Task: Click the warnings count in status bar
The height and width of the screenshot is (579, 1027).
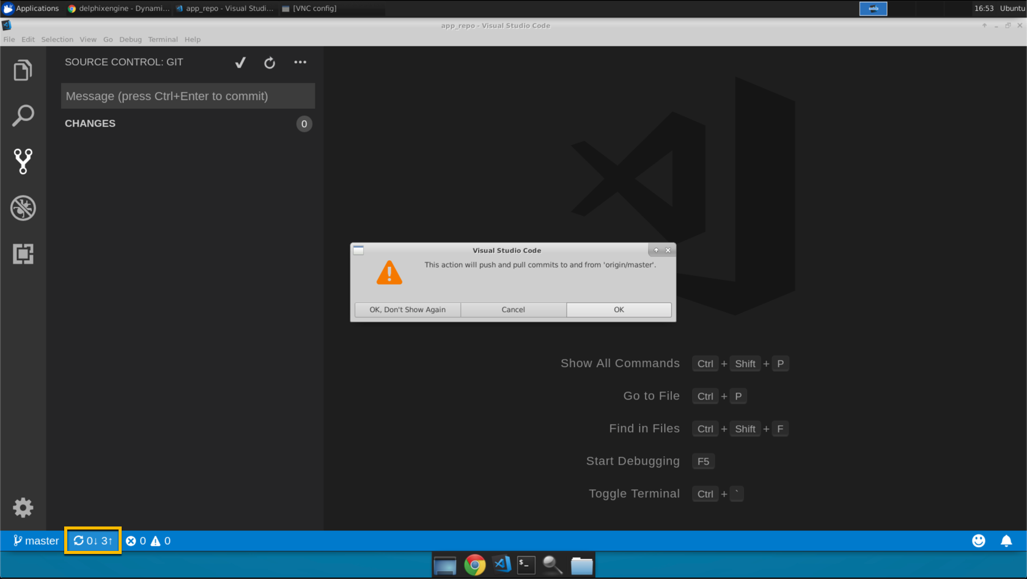Action: tap(161, 541)
